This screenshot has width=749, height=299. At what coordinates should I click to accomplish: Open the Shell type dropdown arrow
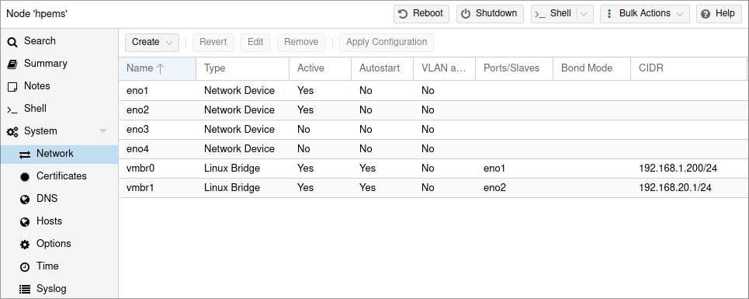584,14
